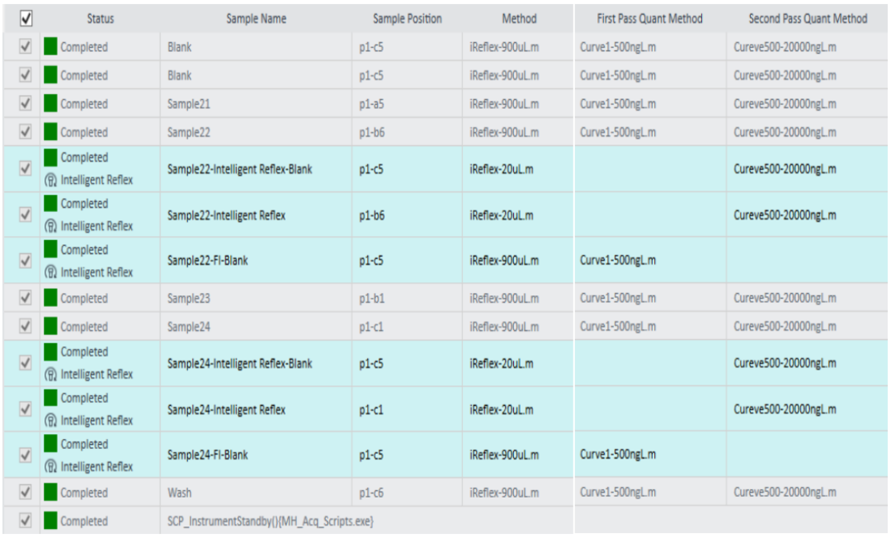Screen dimensions: 891x538
Task: Click the green status square for Sample22-Intelligent Reflex-Blank
Action: pyautogui.click(x=50, y=158)
